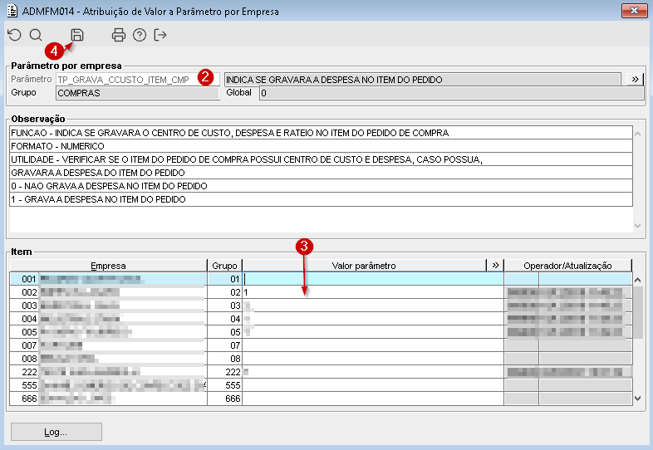
Task: Click Valor parâmetro cell of empresa 004
Action: pyautogui.click(x=373, y=319)
